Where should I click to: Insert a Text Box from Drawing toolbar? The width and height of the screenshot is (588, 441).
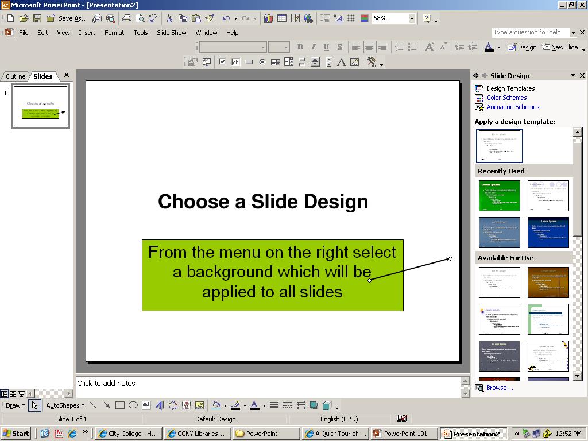click(x=146, y=405)
